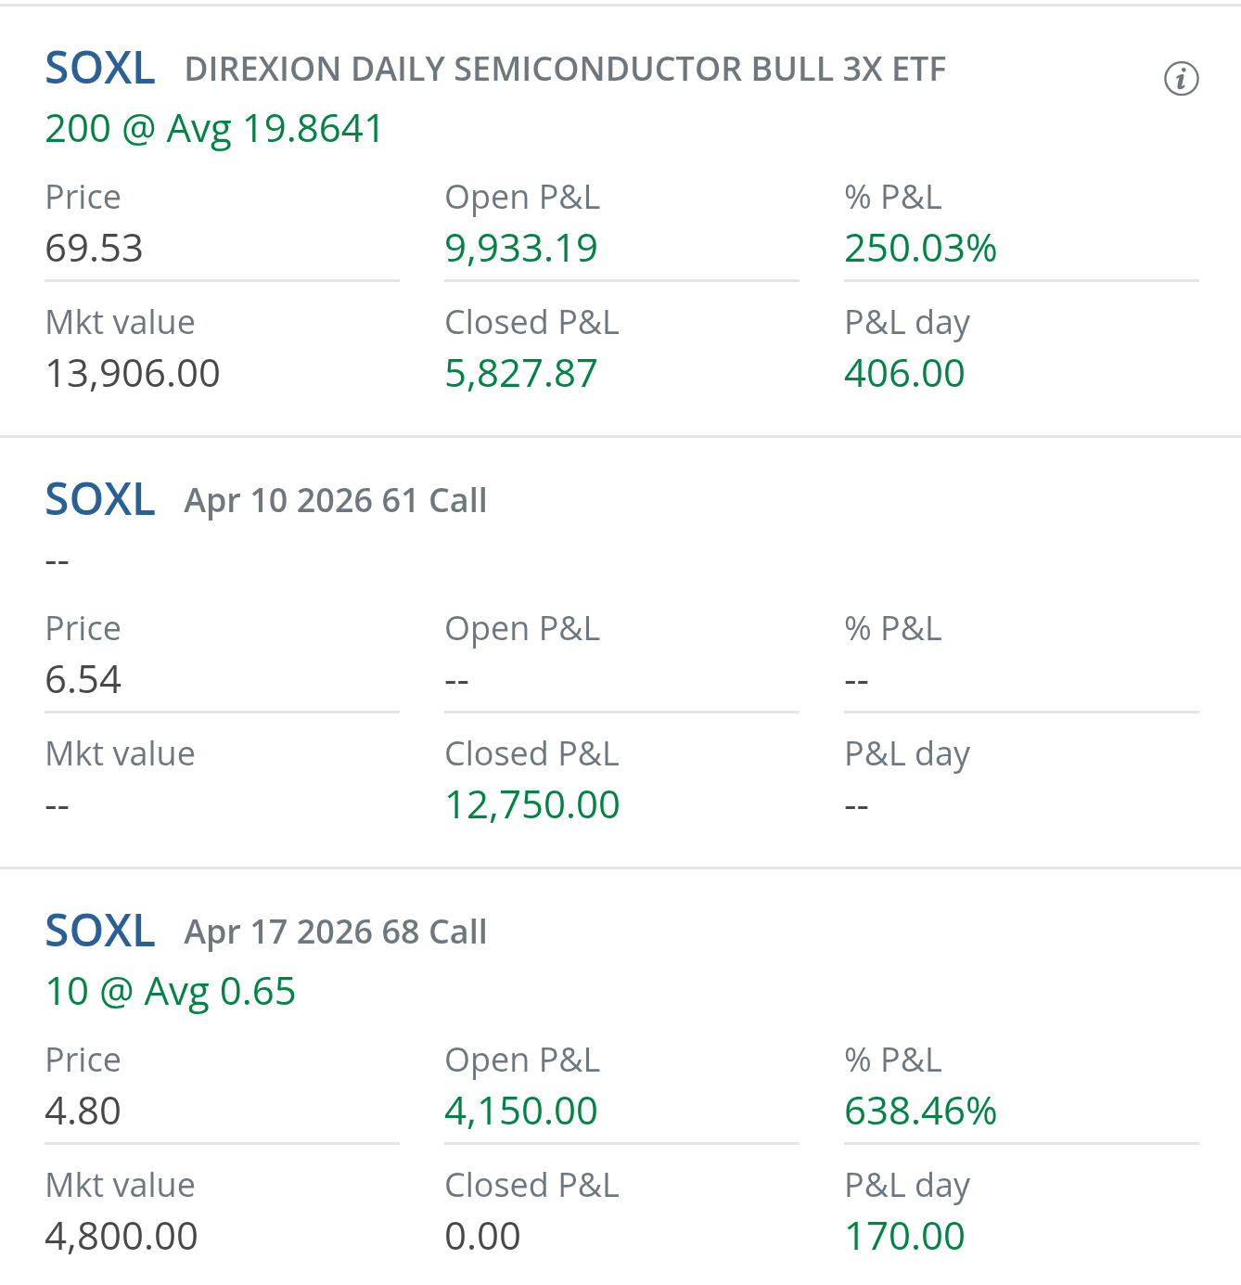Select the '200 @ Avg 19.8641' position line

(214, 129)
